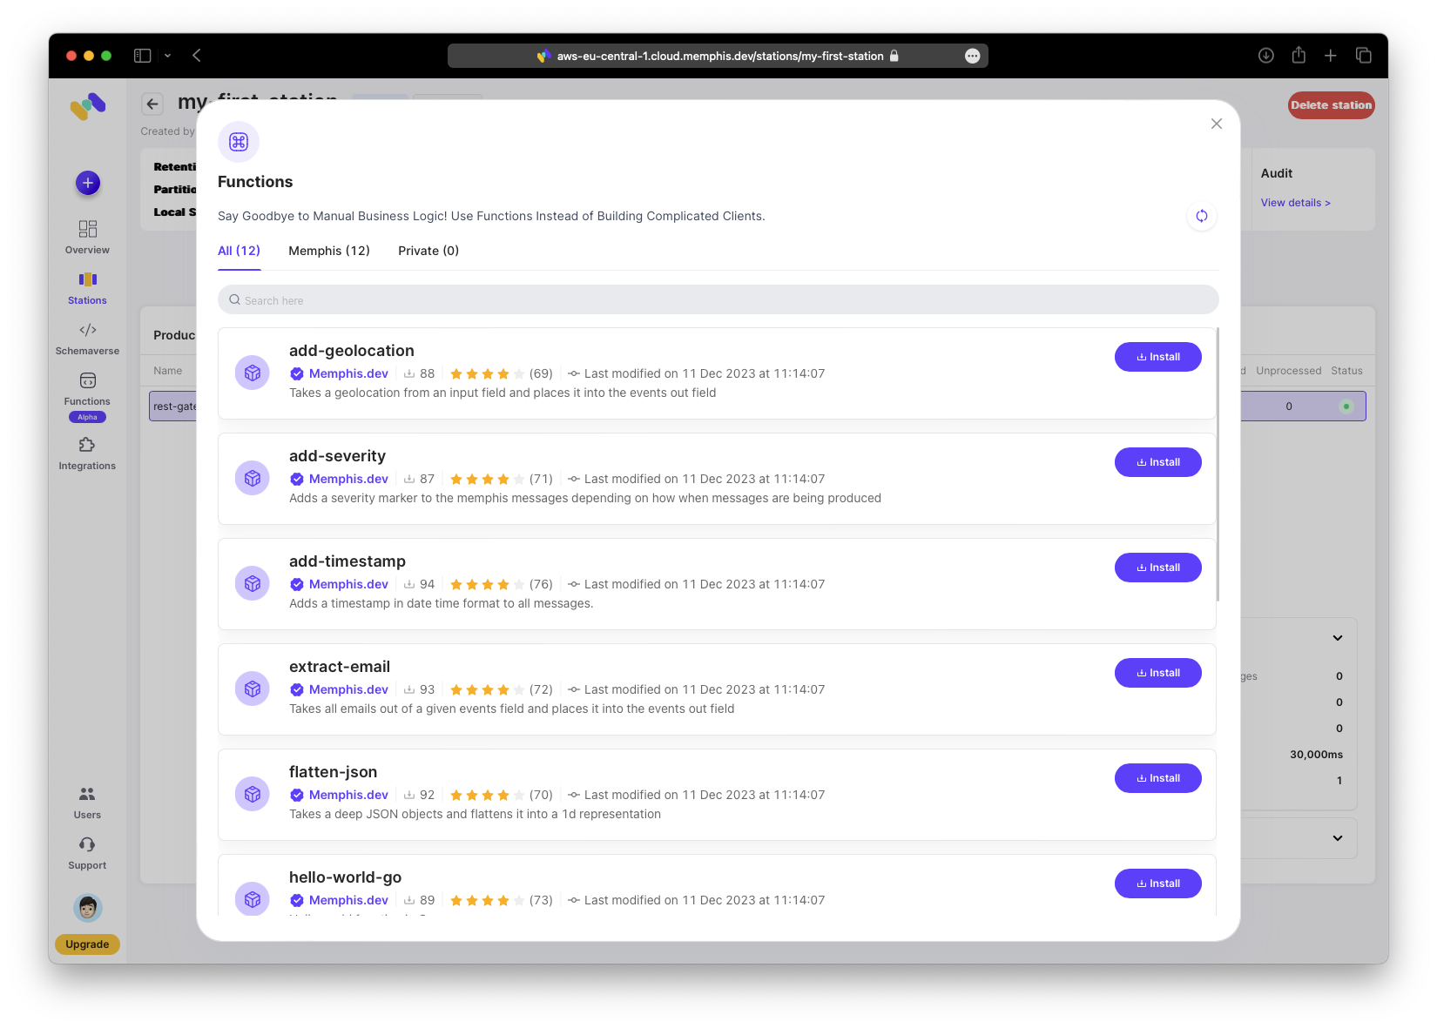Close the Functions dialog
The width and height of the screenshot is (1437, 1028).
point(1217,124)
